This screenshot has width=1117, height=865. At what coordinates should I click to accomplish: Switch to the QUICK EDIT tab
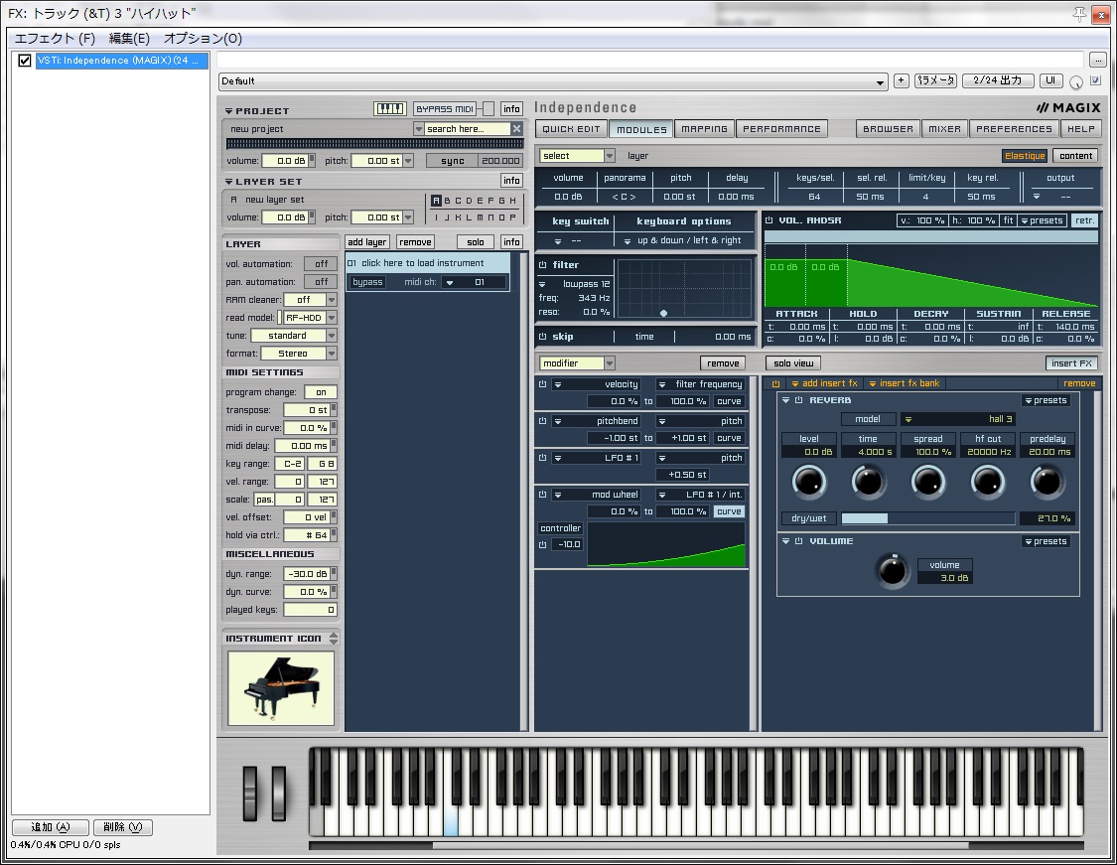point(571,129)
